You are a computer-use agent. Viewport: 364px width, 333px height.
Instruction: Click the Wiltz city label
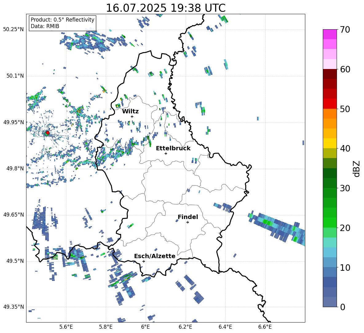click(x=130, y=112)
